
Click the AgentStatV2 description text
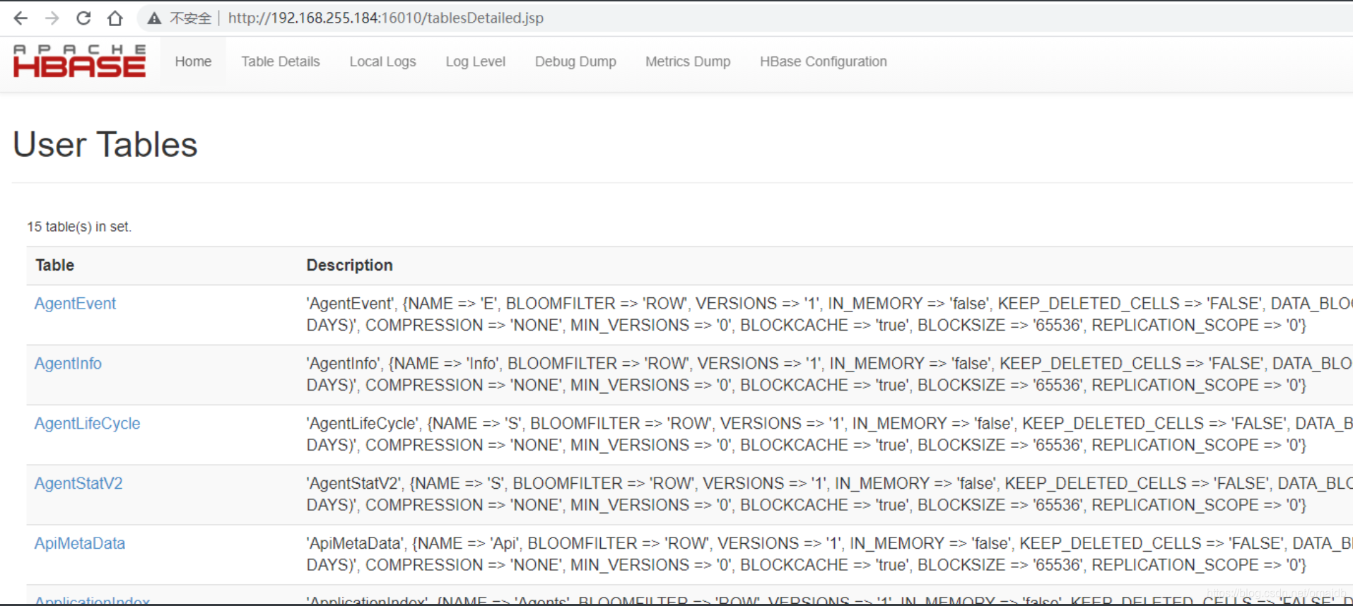pyautogui.click(x=829, y=494)
